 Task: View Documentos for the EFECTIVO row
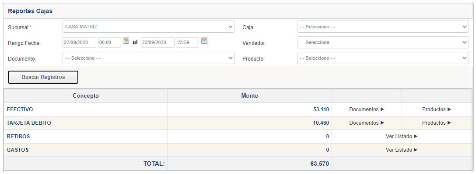(x=367, y=109)
